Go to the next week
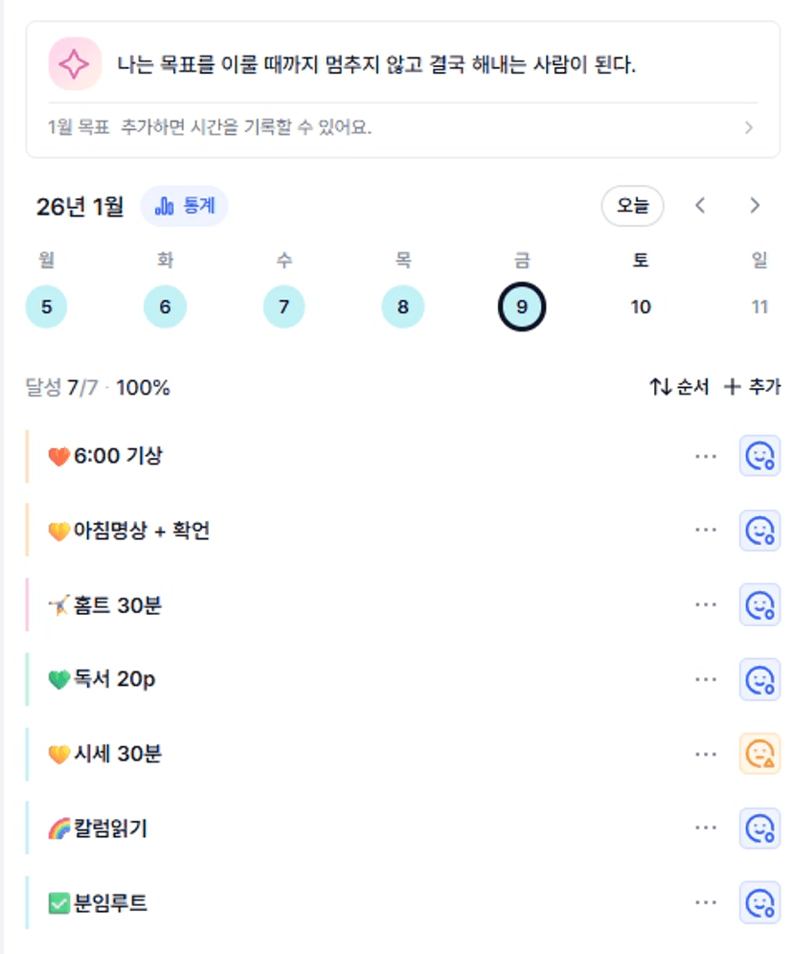The width and height of the screenshot is (792, 954). [755, 206]
